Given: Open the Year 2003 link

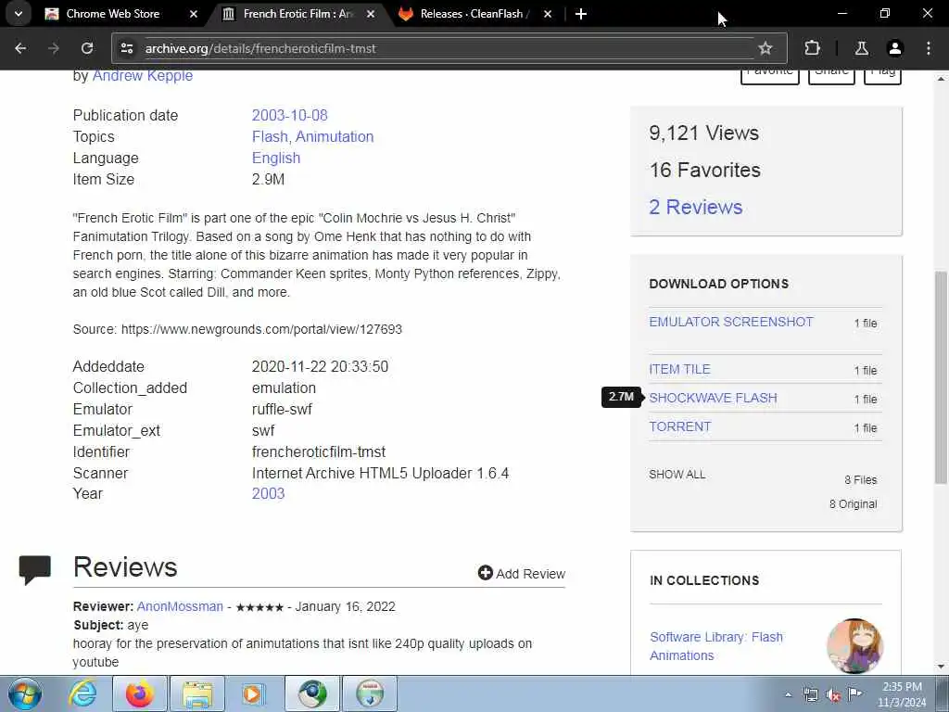Looking at the screenshot, I should pyautogui.click(x=268, y=493).
